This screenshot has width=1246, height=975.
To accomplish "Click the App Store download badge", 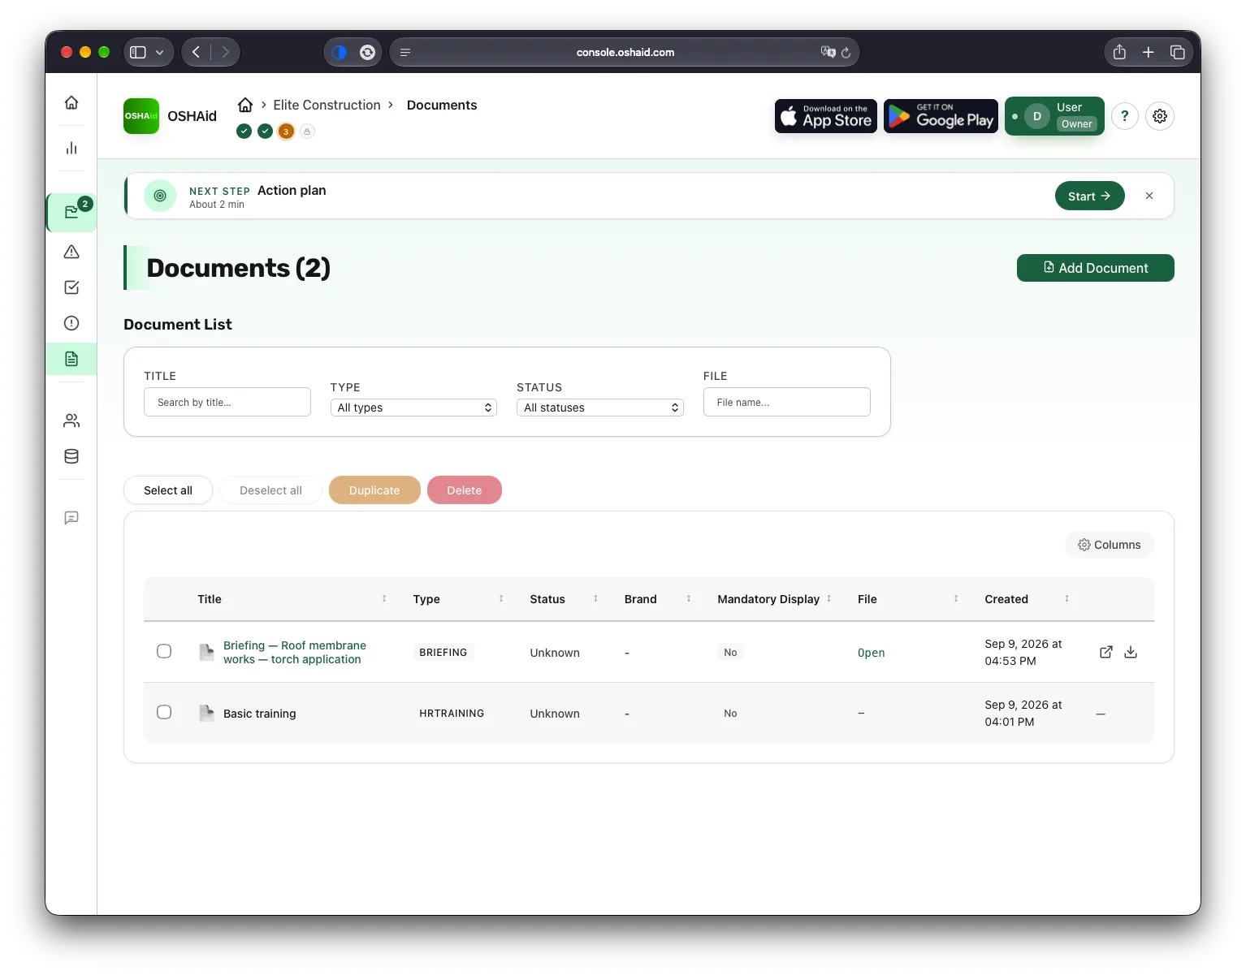I will [825, 116].
